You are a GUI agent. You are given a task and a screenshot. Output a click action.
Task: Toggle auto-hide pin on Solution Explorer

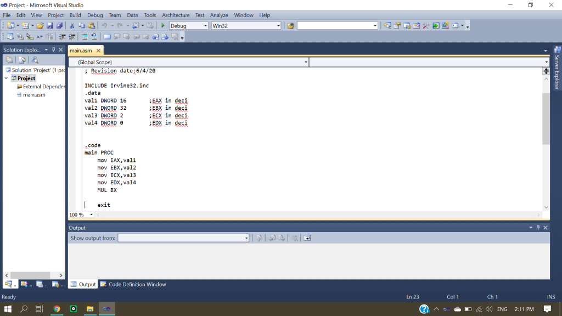(x=54, y=50)
